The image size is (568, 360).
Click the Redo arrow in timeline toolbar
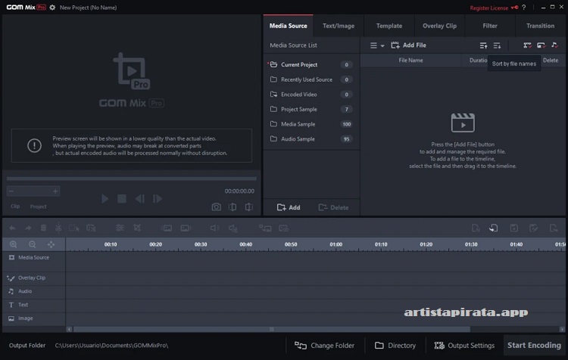pyautogui.click(x=28, y=228)
